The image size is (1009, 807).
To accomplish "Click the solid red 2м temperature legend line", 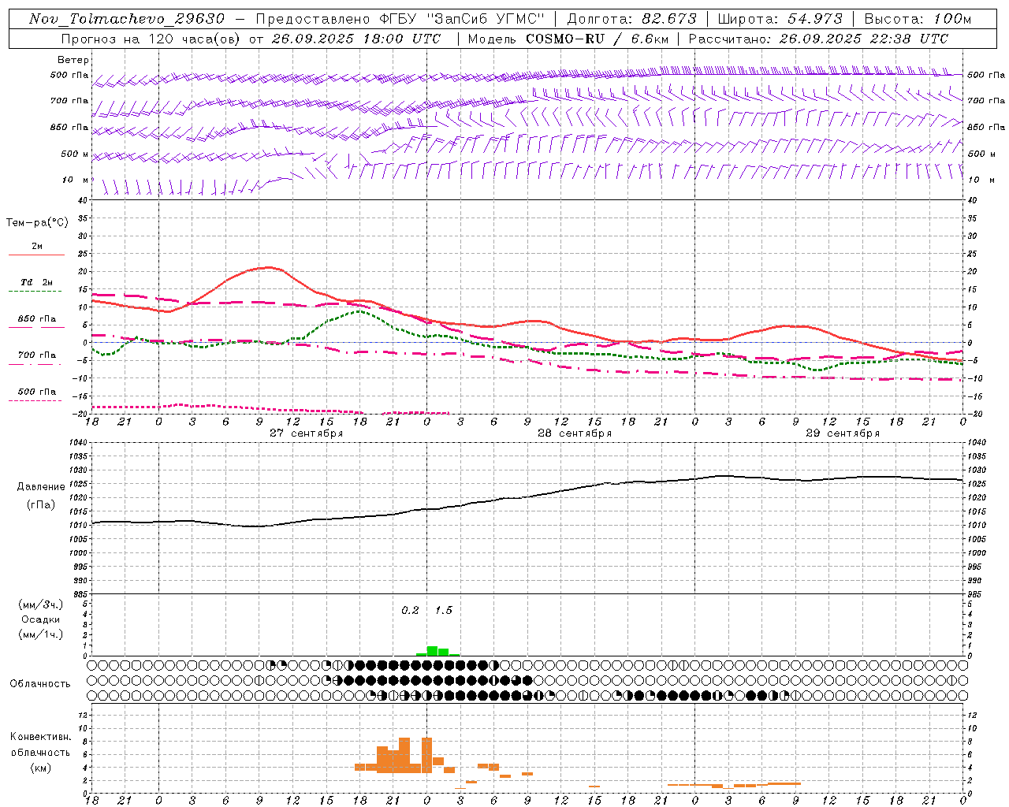I will tap(36, 255).
